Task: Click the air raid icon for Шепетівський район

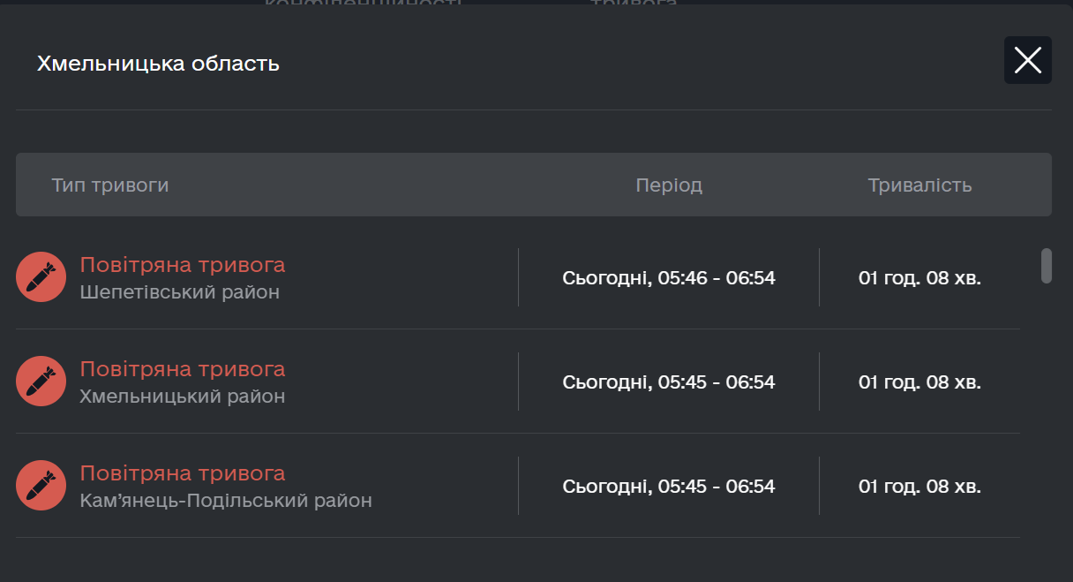Action: 41,277
